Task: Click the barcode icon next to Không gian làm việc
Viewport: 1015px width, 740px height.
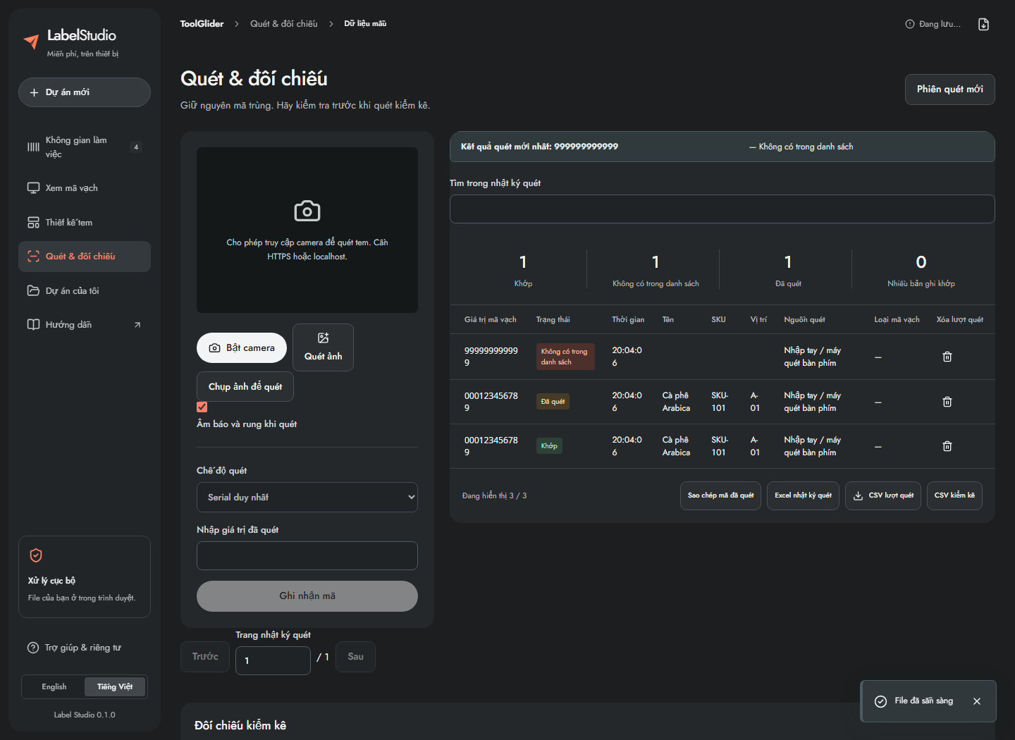Action: 33,147
